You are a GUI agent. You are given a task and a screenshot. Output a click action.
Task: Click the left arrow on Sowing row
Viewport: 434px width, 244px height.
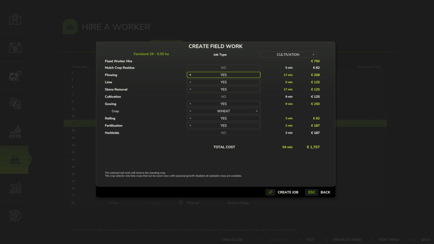pyautogui.click(x=190, y=104)
